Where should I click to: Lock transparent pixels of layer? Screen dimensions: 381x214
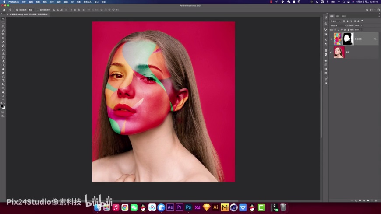tap(335, 30)
